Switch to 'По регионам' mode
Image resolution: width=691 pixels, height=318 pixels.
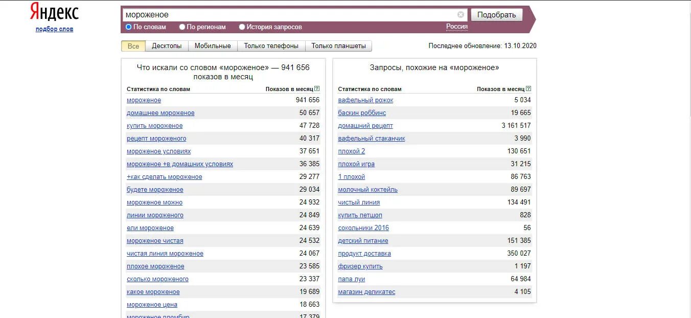[182, 27]
